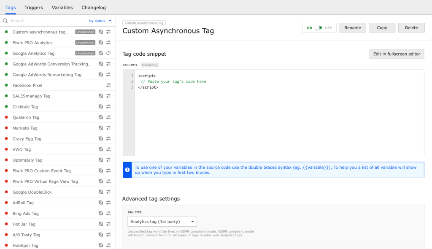This screenshot has height=249, width=432.
Task: Click arrows icon on Facebook Pixel row
Action: point(108,85)
